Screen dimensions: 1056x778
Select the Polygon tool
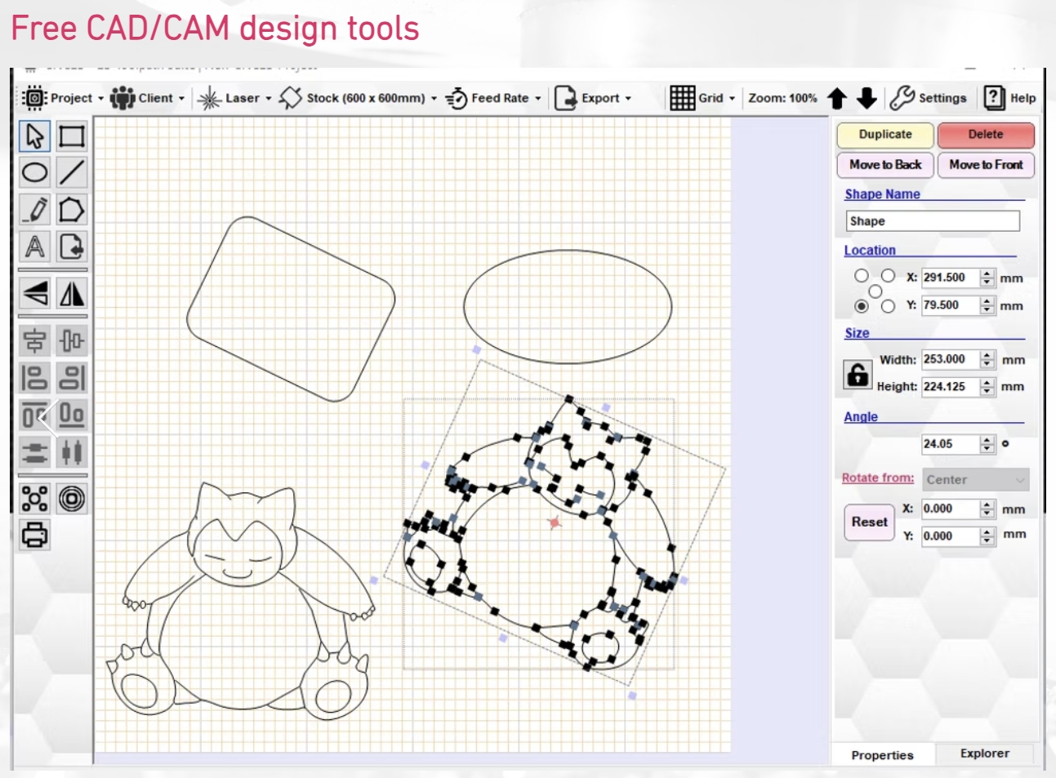[x=72, y=210]
